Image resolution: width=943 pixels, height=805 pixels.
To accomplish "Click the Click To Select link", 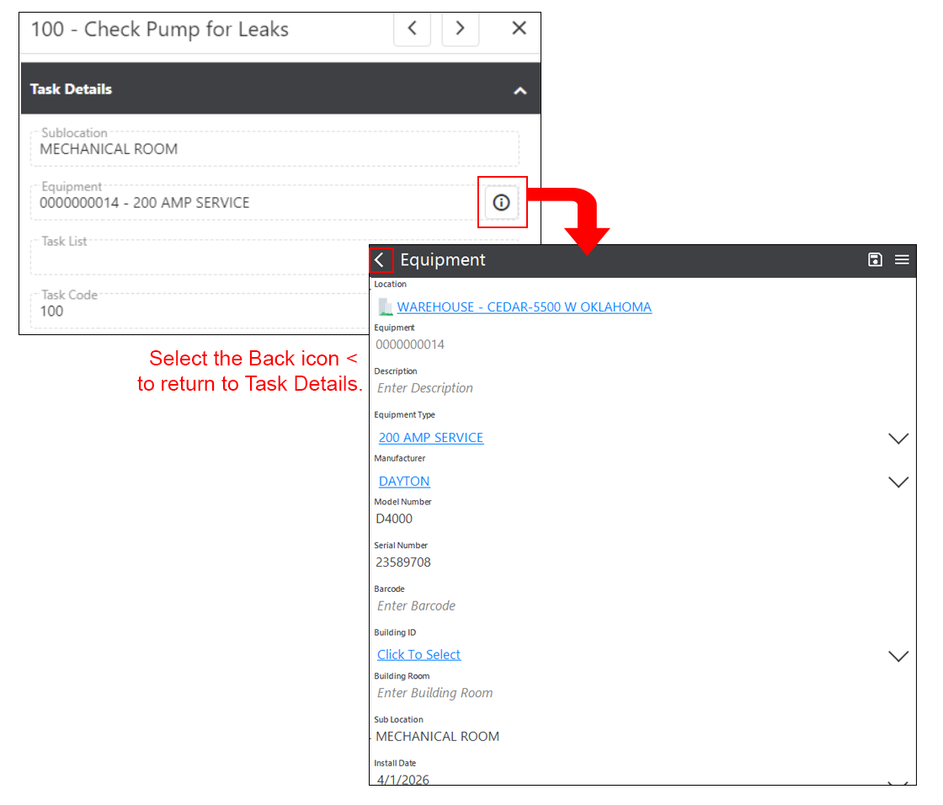I will (x=418, y=655).
